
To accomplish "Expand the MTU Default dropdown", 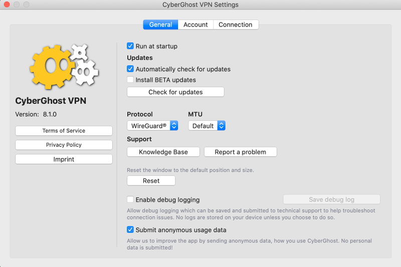I will 207,126.
